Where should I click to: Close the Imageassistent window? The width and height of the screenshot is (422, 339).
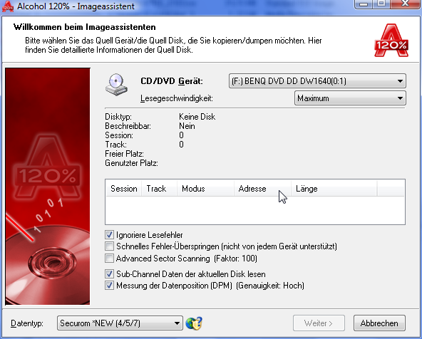406,4
